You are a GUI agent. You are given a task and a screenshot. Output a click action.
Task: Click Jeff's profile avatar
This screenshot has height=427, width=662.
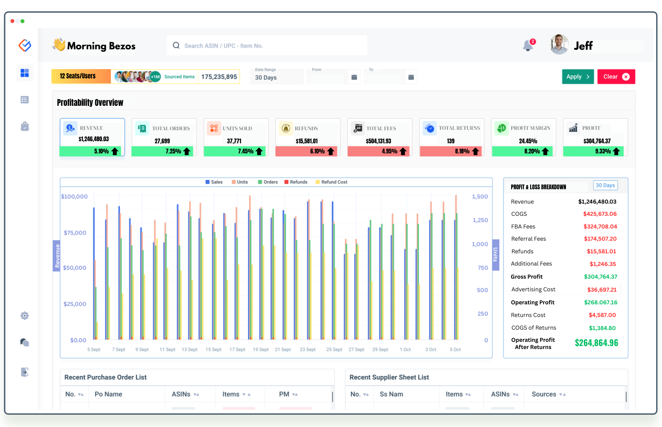point(559,44)
